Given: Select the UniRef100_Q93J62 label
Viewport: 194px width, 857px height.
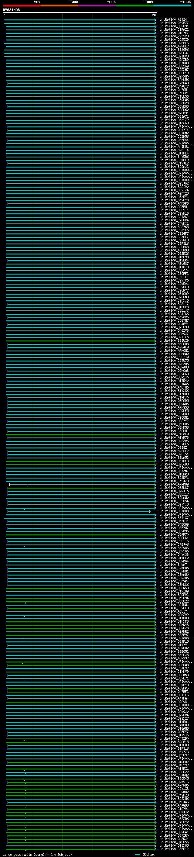Looking at the screenshot, I should click(174, 183).
